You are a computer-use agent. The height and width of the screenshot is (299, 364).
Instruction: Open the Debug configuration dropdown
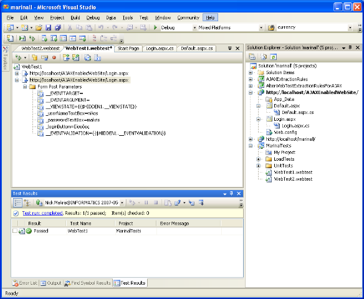coord(194,28)
